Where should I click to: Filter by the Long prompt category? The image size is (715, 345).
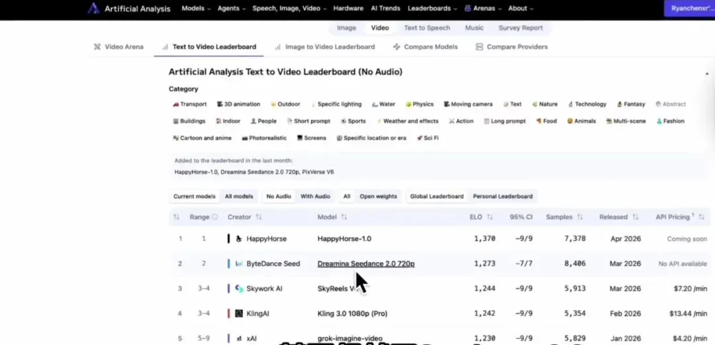(x=504, y=121)
